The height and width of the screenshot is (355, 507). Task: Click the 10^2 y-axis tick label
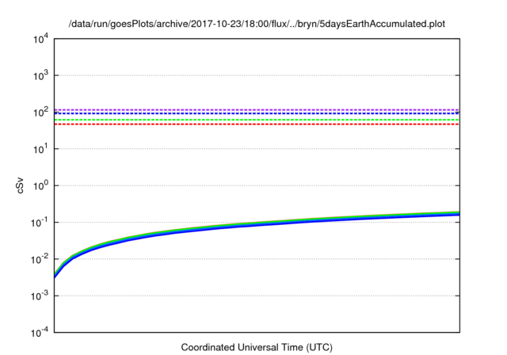pyautogui.click(x=40, y=113)
